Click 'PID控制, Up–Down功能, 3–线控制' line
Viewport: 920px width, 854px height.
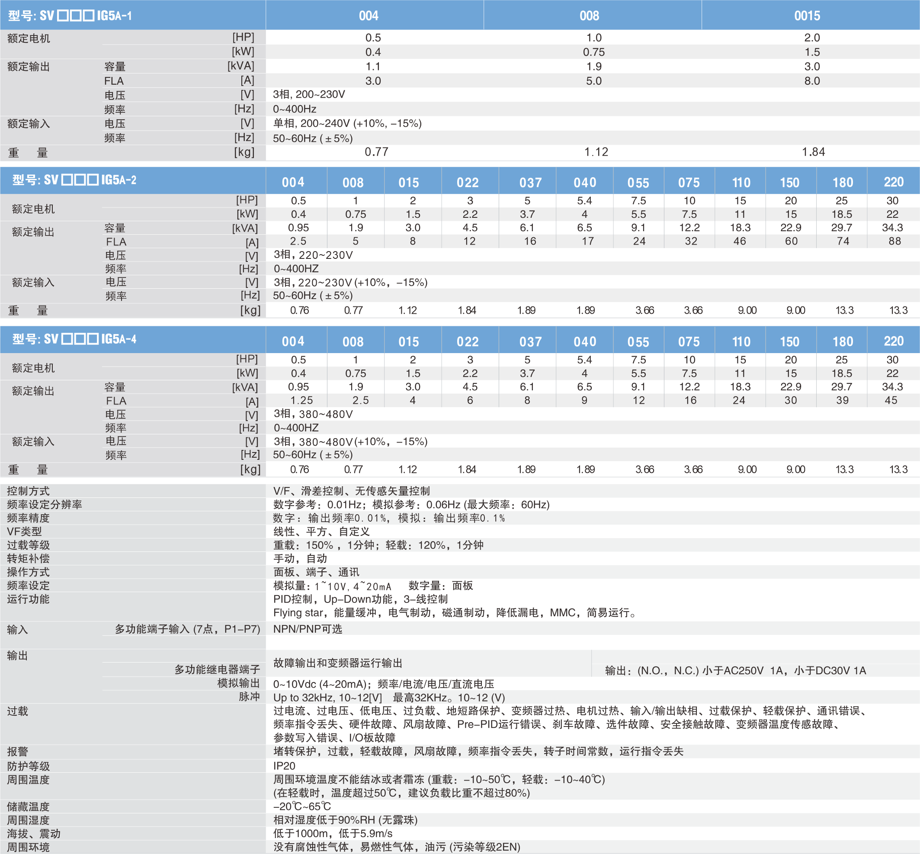(x=360, y=599)
